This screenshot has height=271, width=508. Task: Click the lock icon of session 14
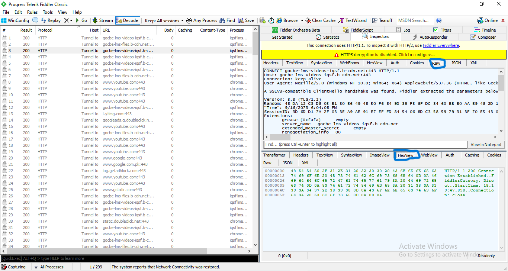tap(5, 120)
